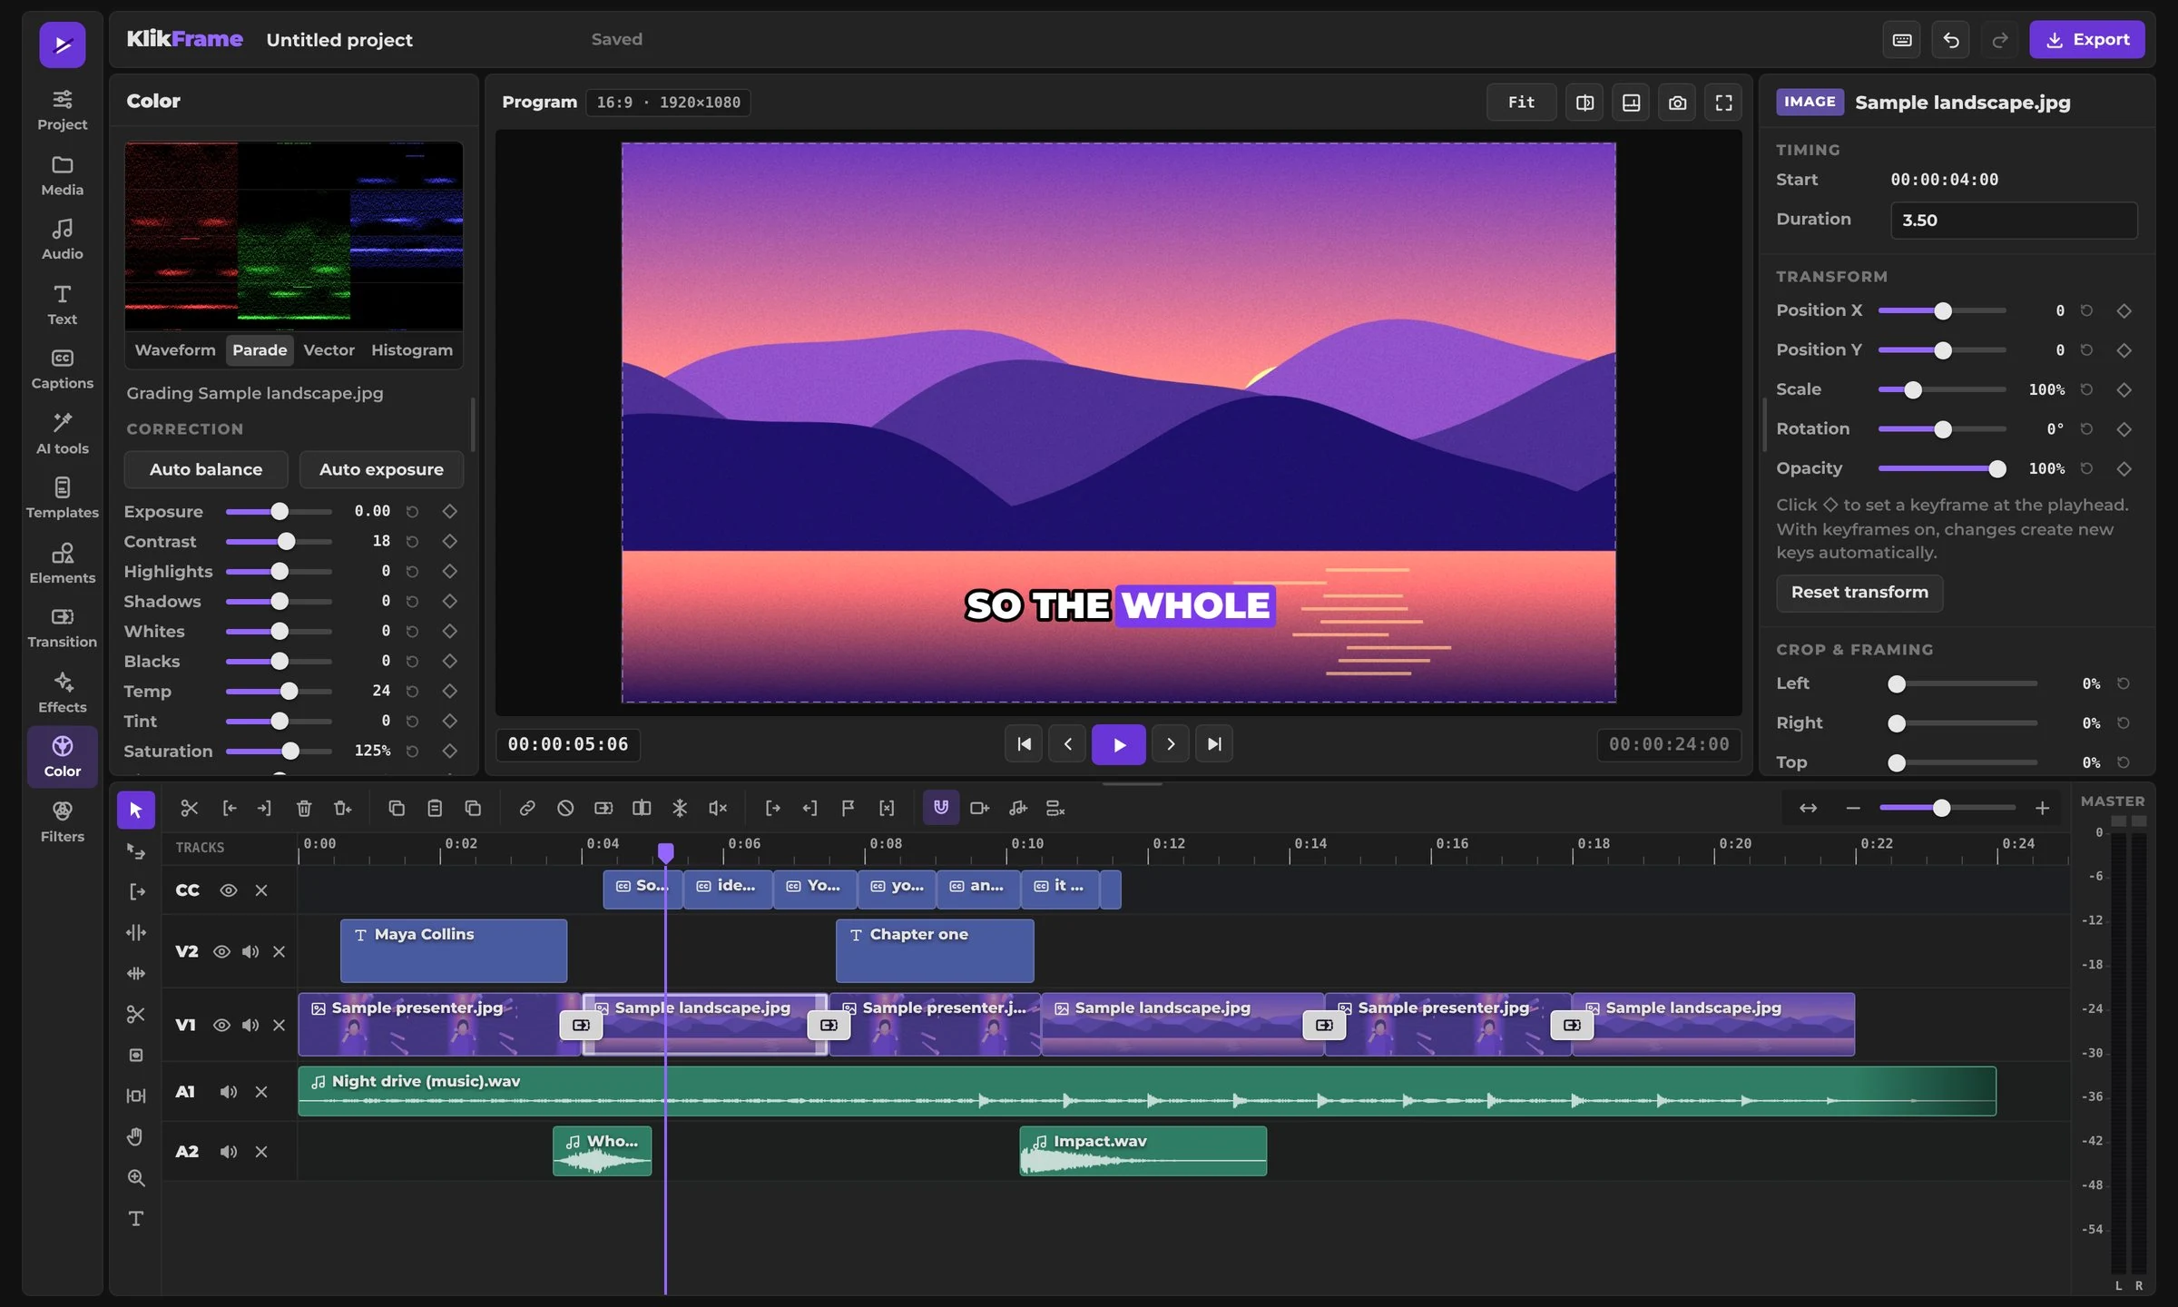Toggle visibility eye on V2 track
Image resolution: width=2178 pixels, height=1307 pixels.
pyautogui.click(x=221, y=951)
